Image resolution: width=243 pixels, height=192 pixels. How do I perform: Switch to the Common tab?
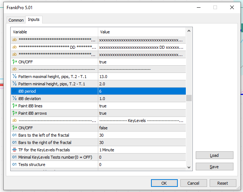(16, 20)
